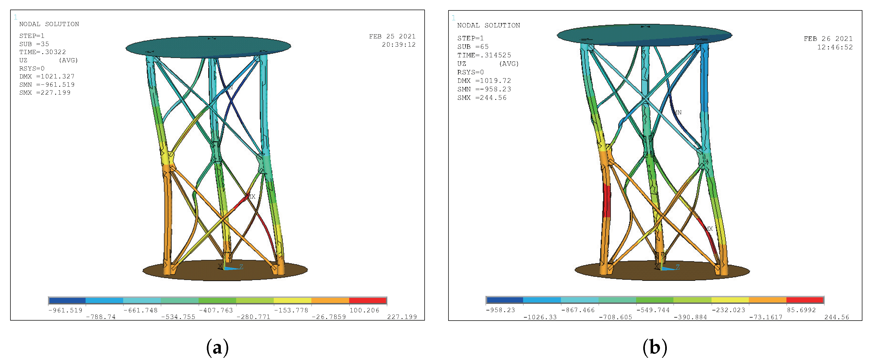Click the DMX =1021.327 label in plot (a)
This screenshot has width=872, height=362.
47,77
